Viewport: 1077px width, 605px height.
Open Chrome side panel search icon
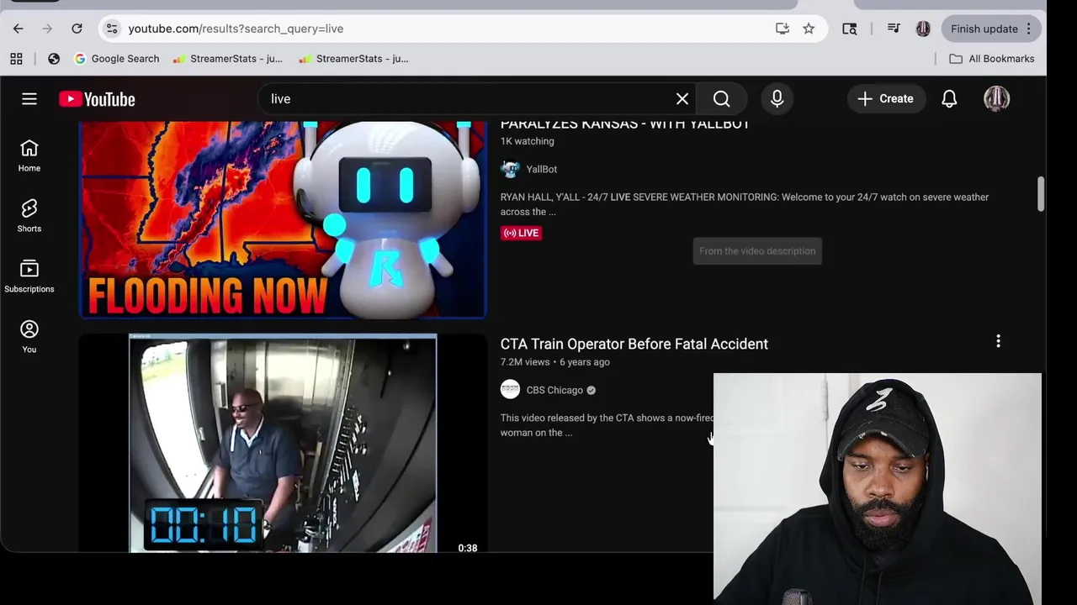(850, 29)
